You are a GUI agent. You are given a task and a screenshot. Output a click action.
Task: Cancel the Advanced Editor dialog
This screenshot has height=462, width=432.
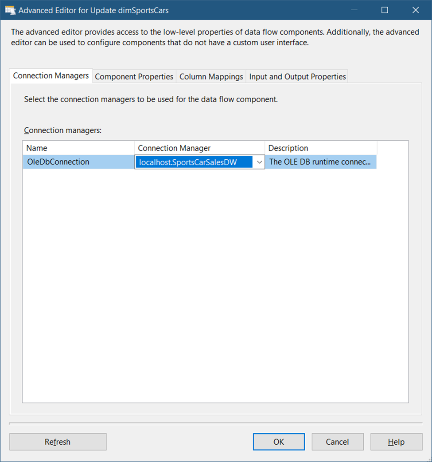point(338,442)
